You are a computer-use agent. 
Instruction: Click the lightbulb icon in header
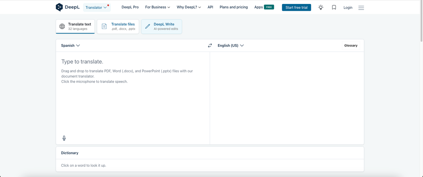pos(321,7)
